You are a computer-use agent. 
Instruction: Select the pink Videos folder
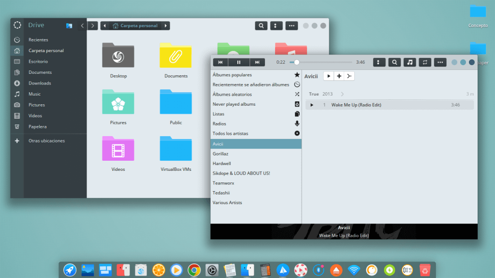(x=118, y=149)
